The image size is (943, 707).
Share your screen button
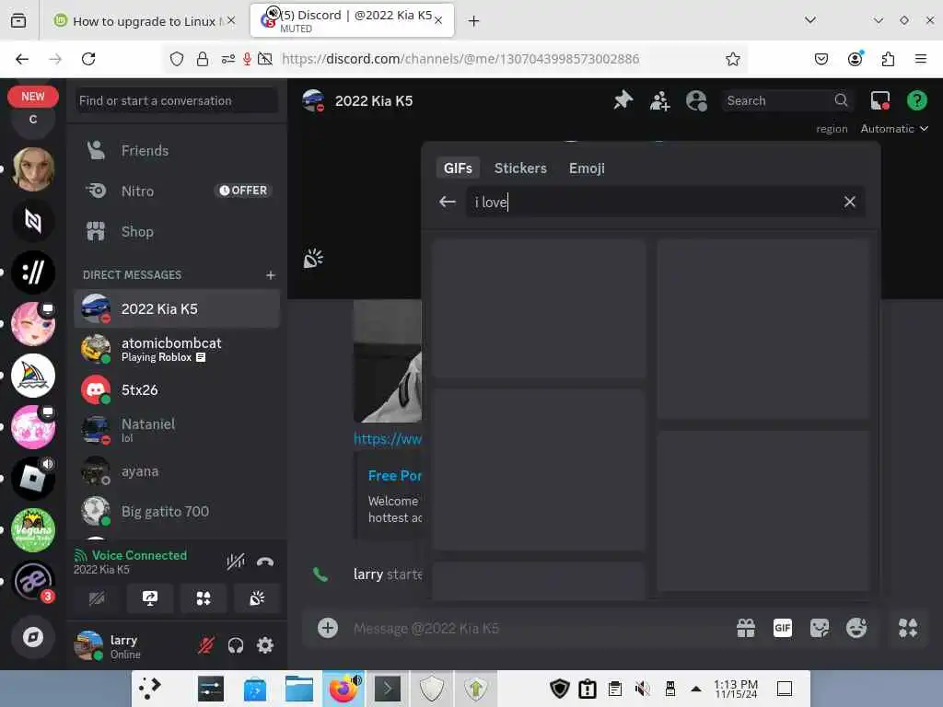coord(150,598)
